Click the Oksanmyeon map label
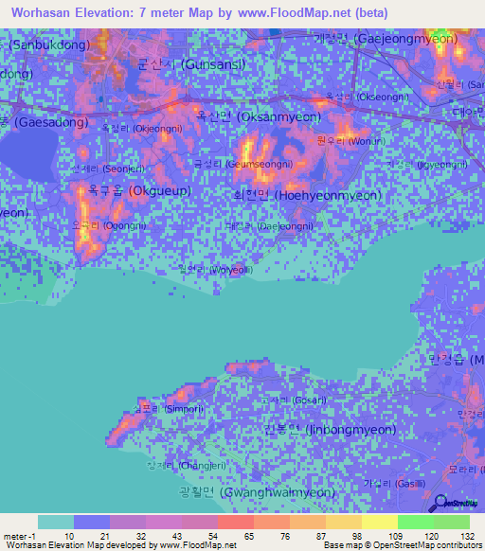Screen dimensions: 485x551 click(x=259, y=116)
